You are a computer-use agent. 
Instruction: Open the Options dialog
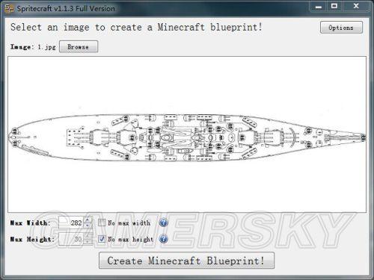tap(341, 28)
